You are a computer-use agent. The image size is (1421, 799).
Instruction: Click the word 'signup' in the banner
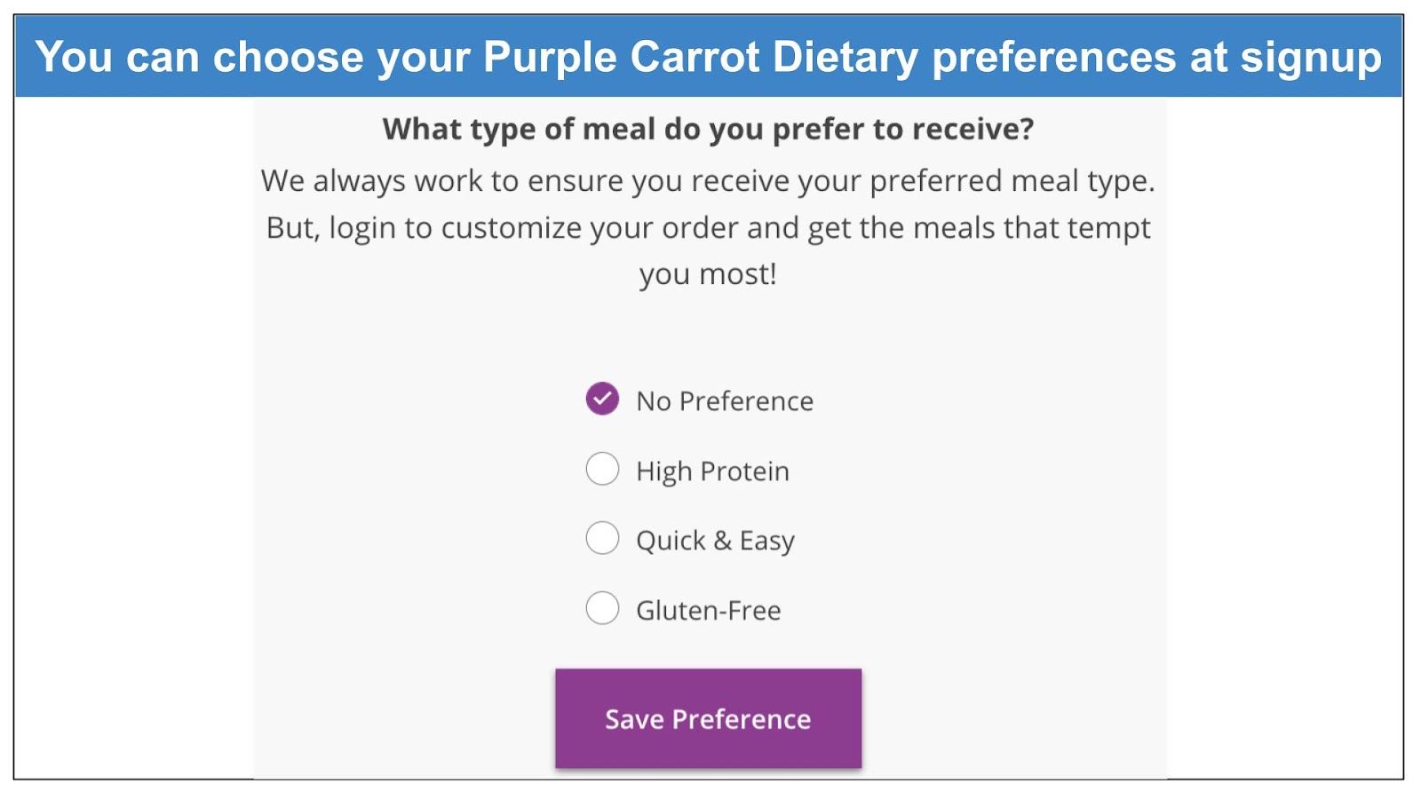click(x=1311, y=57)
